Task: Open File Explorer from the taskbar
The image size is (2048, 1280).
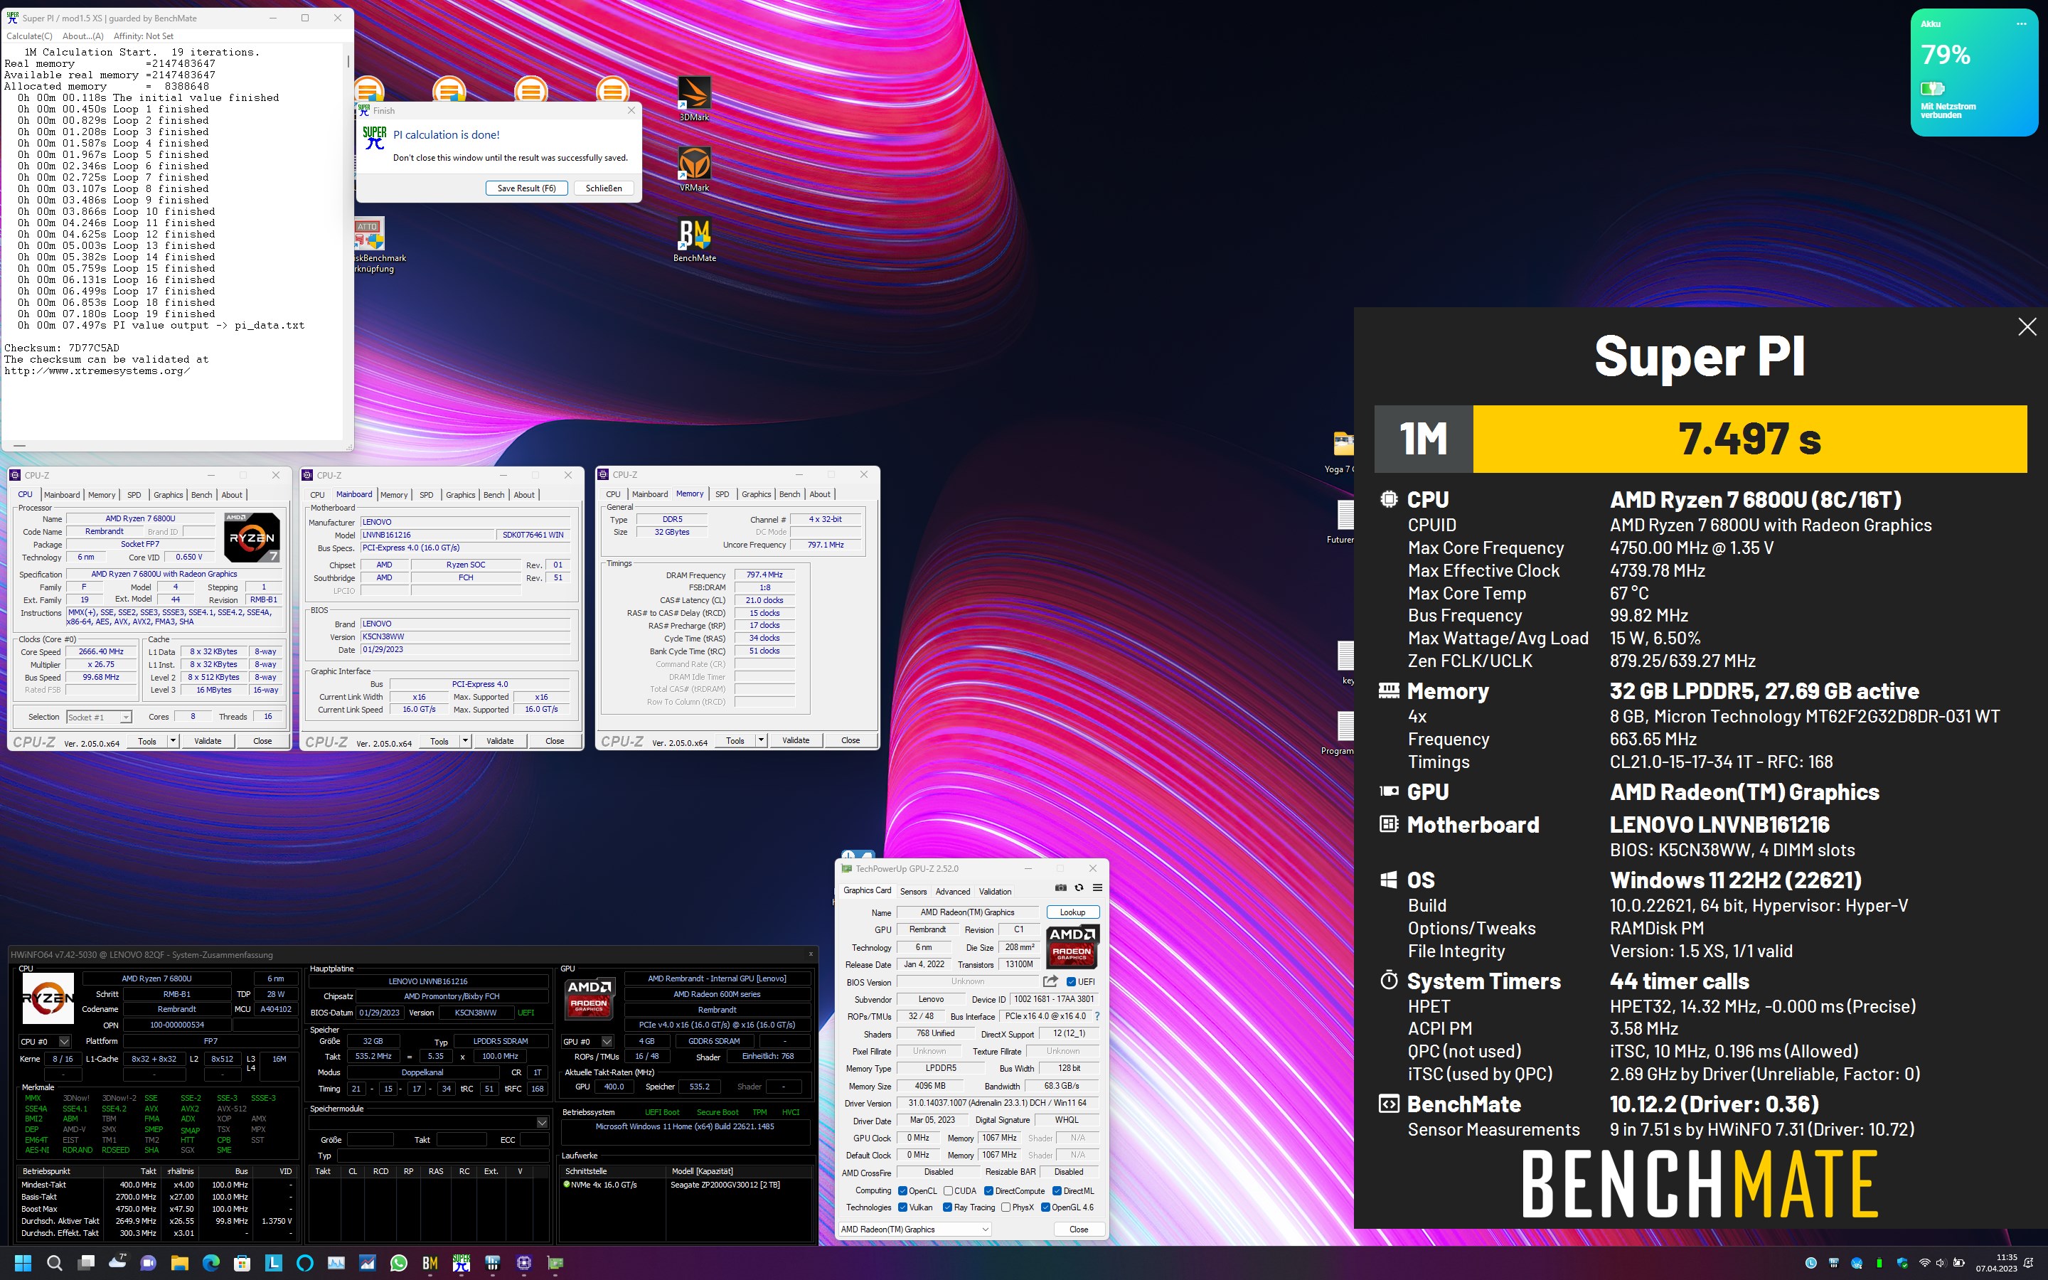Action: tap(179, 1263)
